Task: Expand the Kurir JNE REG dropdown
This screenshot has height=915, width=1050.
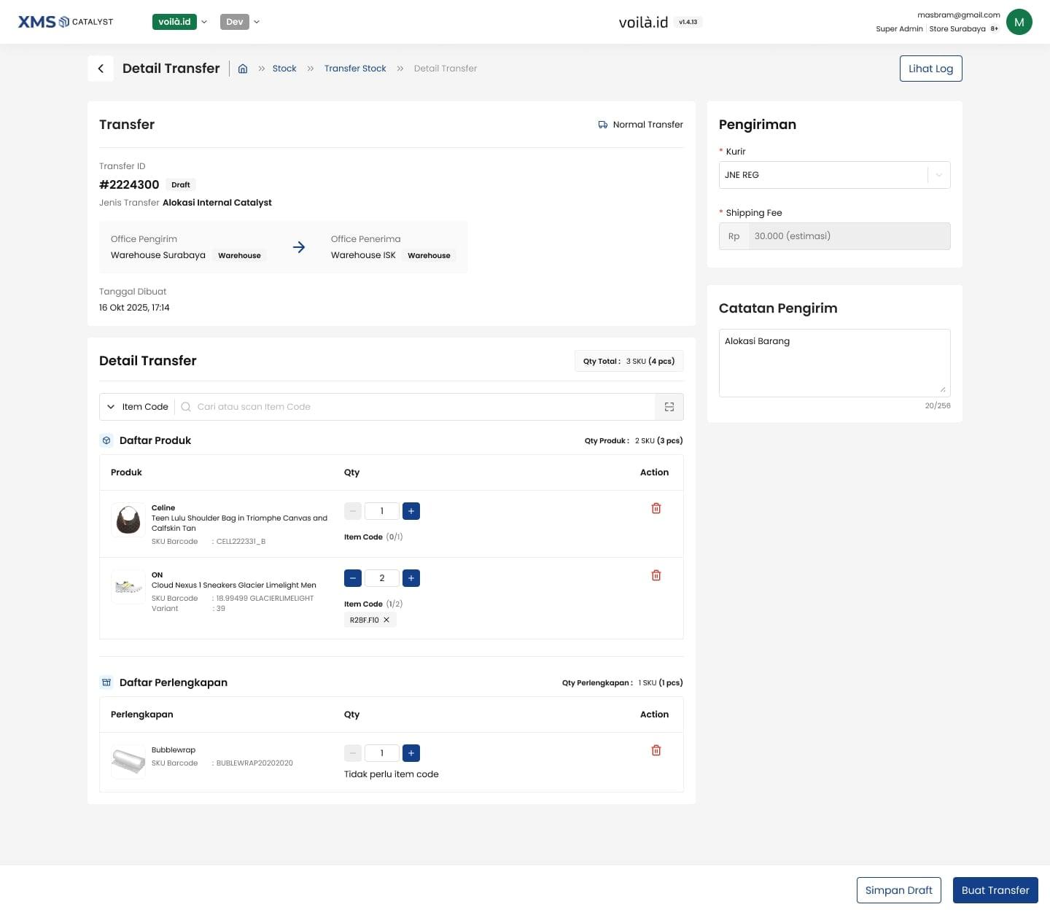Action: click(x=834, y=175)
